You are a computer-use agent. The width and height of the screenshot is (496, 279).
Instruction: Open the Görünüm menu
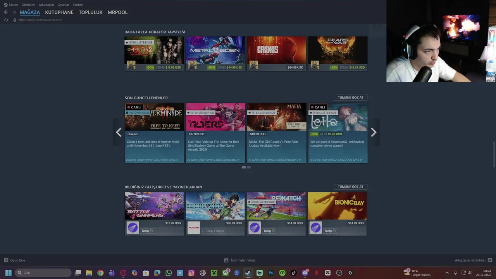[x=28, y=5]
